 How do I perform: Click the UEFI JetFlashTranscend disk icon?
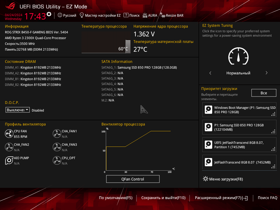tap(208, 145)
